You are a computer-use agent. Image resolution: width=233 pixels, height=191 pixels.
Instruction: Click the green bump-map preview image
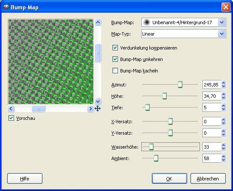(x=51, y=62)
